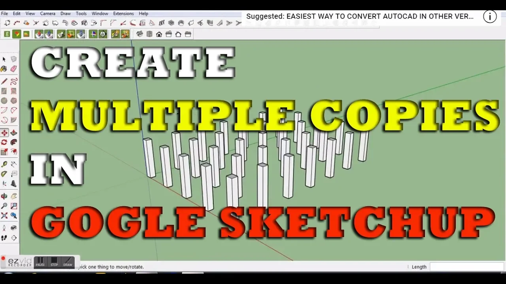Open the video info card icon

tap(490, 17)
